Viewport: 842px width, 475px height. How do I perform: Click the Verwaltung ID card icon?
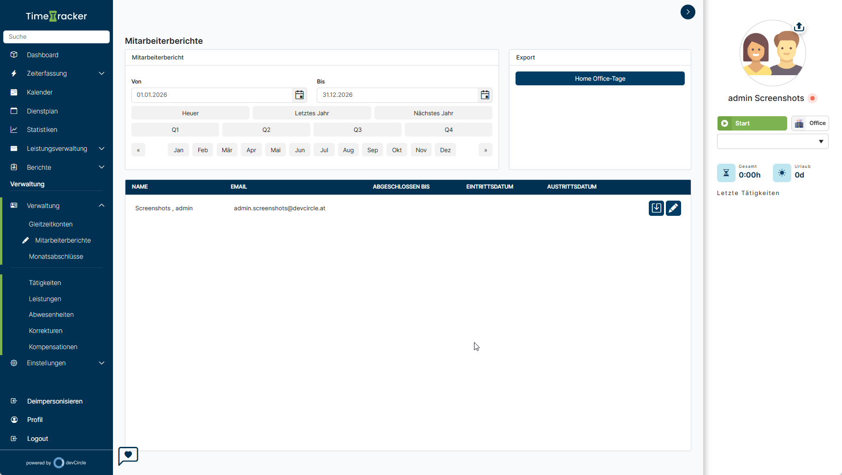coord(14,205)
